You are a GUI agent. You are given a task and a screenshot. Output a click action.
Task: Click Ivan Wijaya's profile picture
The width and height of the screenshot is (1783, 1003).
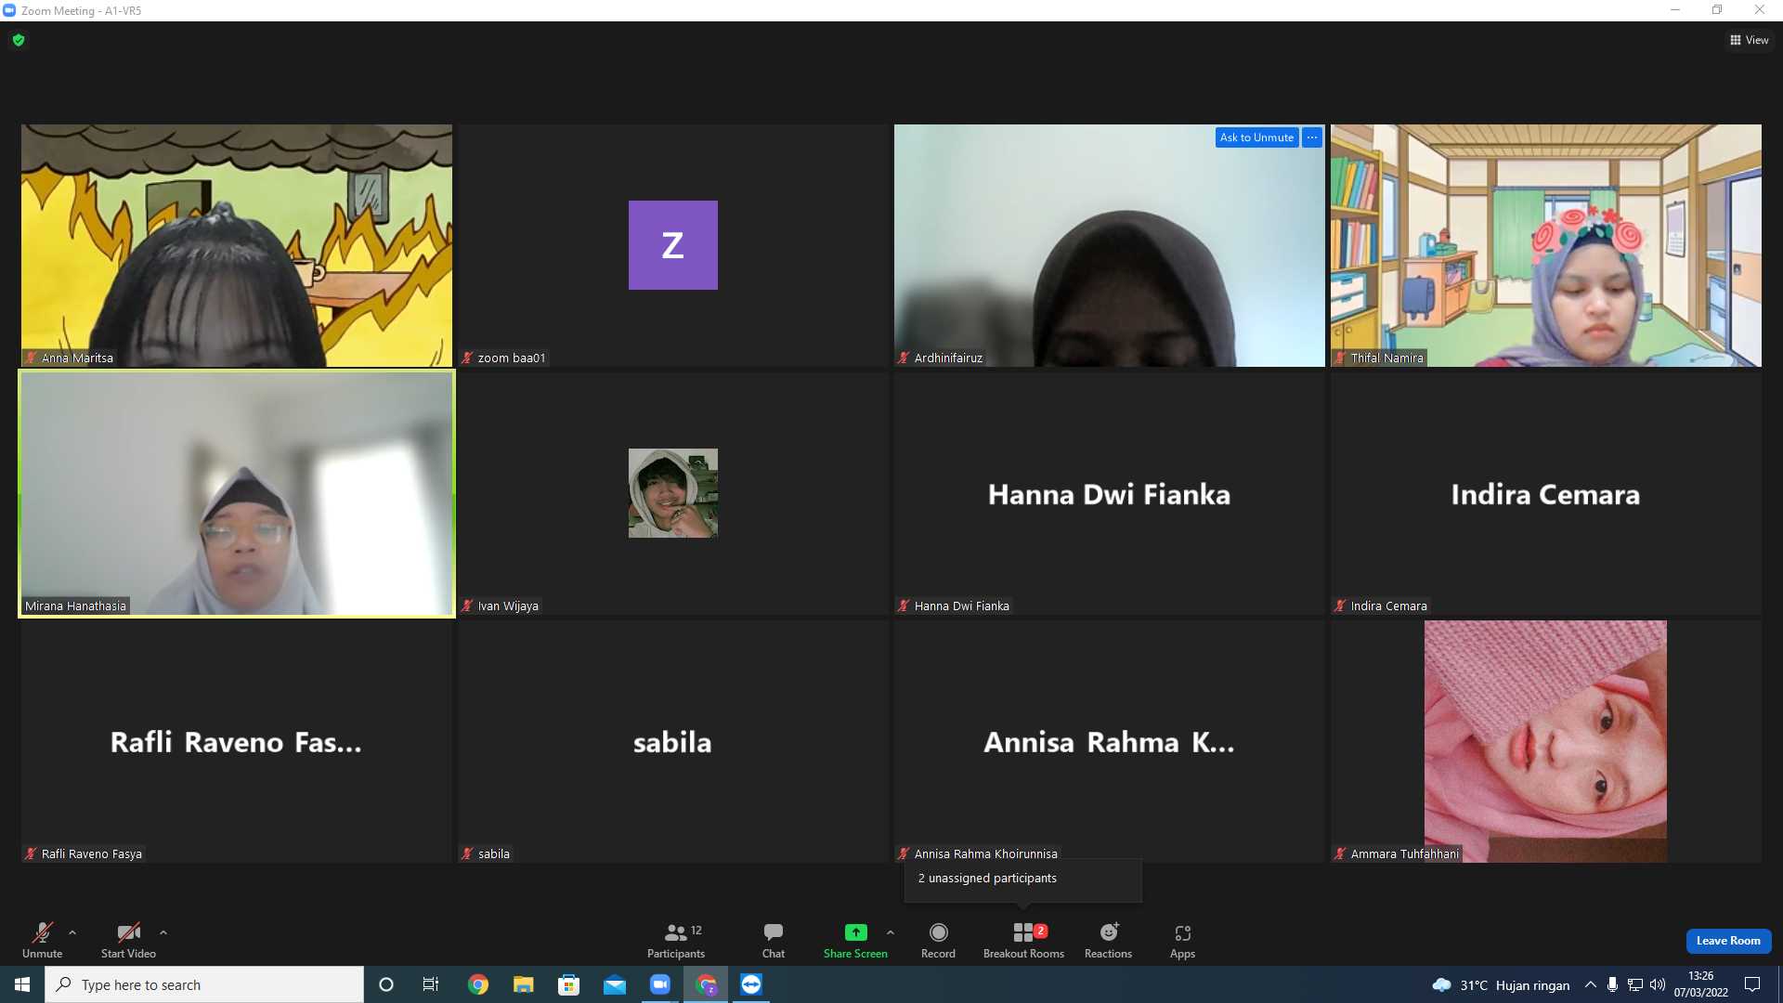tap(673, 493)
